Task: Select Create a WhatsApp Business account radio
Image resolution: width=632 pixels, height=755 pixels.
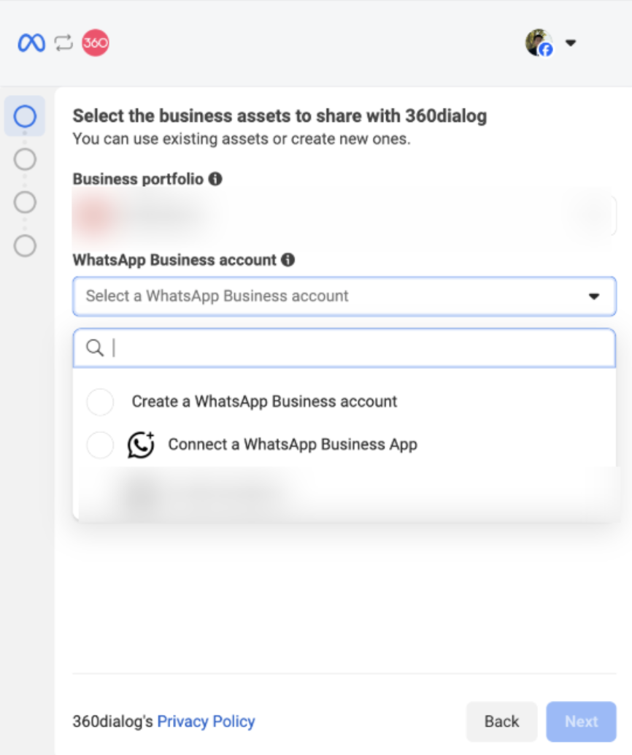Action: (x=100, y=402)
